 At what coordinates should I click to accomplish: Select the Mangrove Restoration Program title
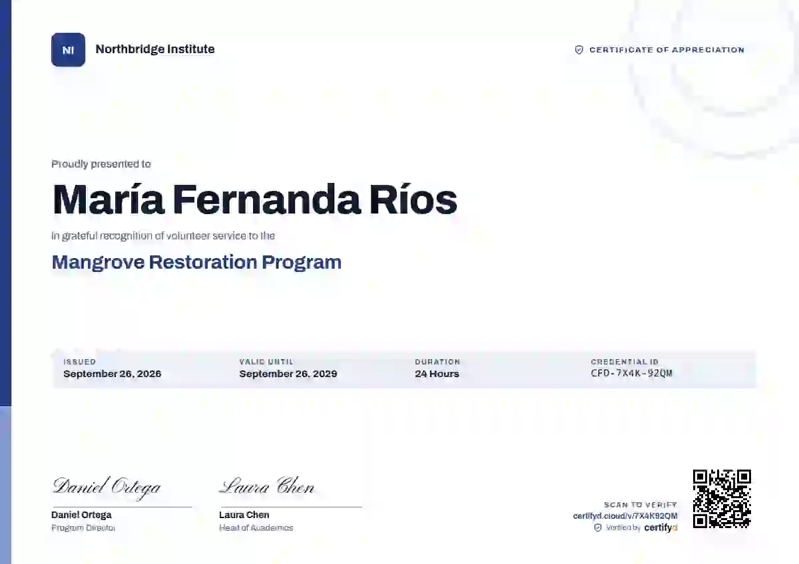tap(196, 262)
